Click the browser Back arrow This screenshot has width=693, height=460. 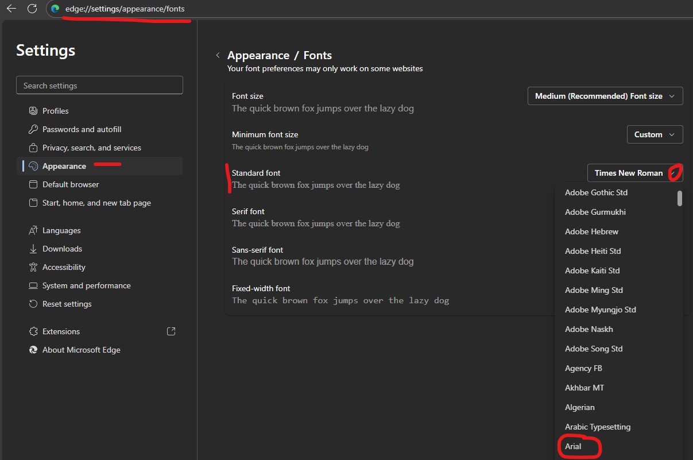click(11, 9)
